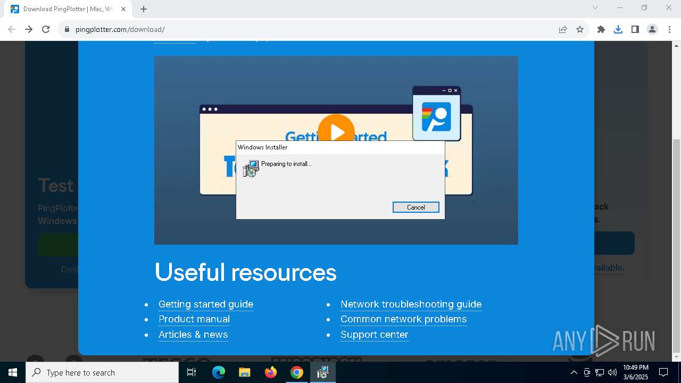
Task: Open Task View on taskbar
Action: point(192,372)
